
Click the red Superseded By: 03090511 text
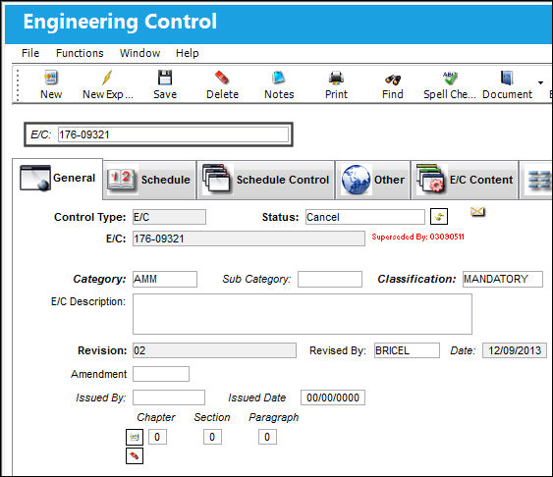tap(417, 237)
